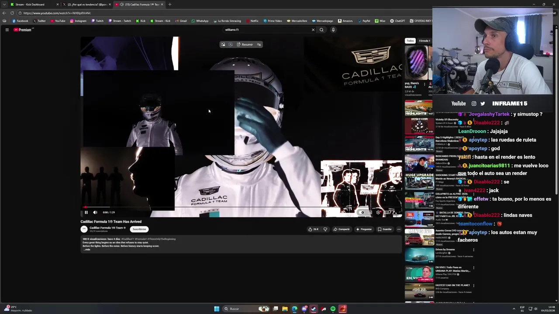Select the Todos filter chip
The image size is (559, 314).
pos(410,41)
